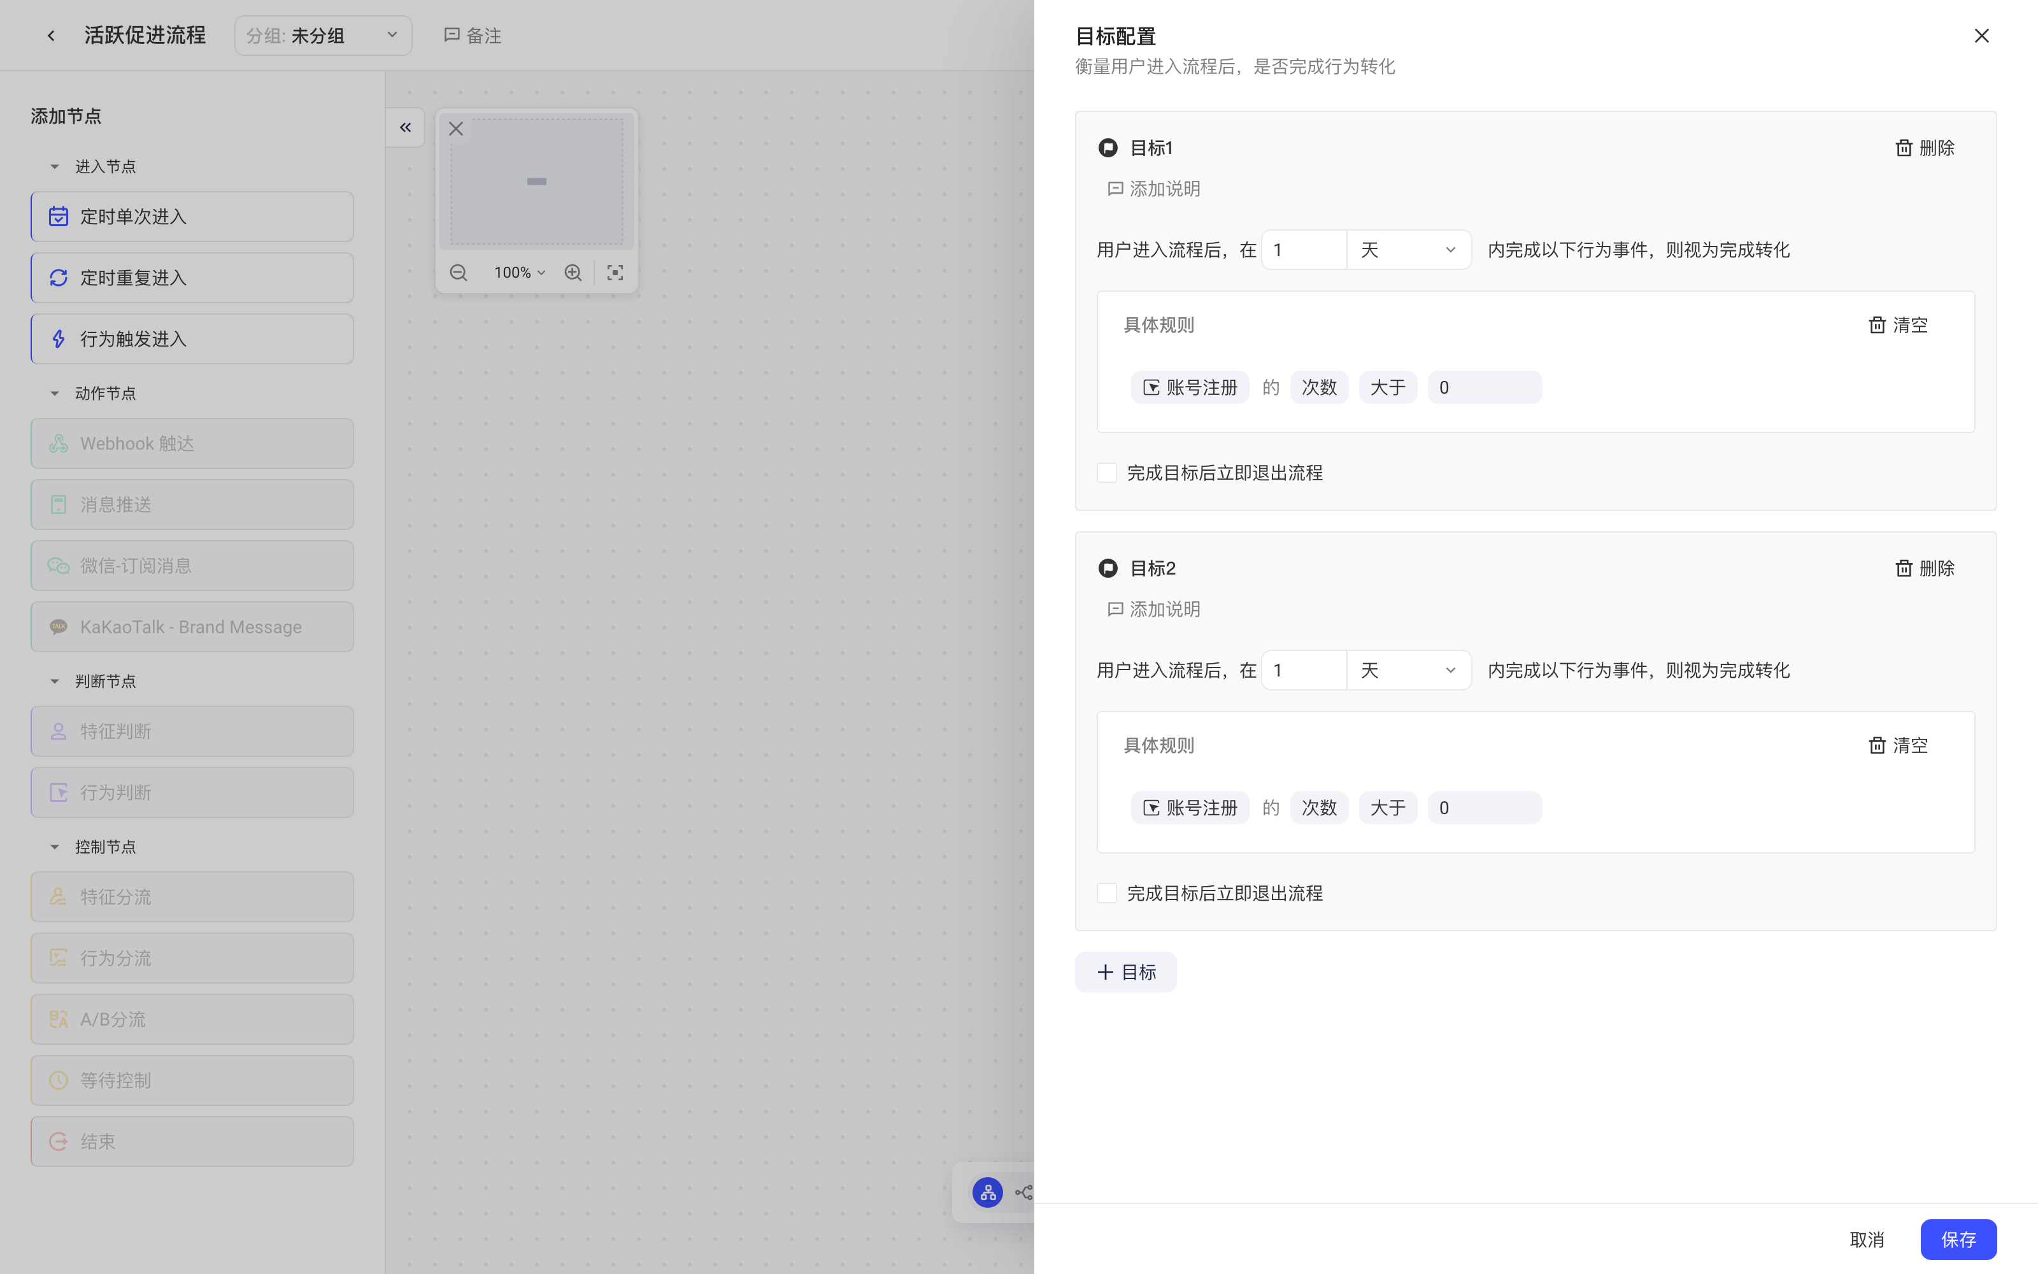Click the 保存 button
This screenshot has width=2038, height=1274.
[x=1958, y=1240]
